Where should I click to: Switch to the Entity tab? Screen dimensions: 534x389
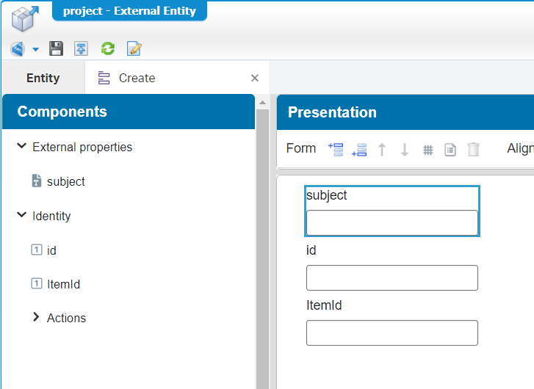[43, 78]
